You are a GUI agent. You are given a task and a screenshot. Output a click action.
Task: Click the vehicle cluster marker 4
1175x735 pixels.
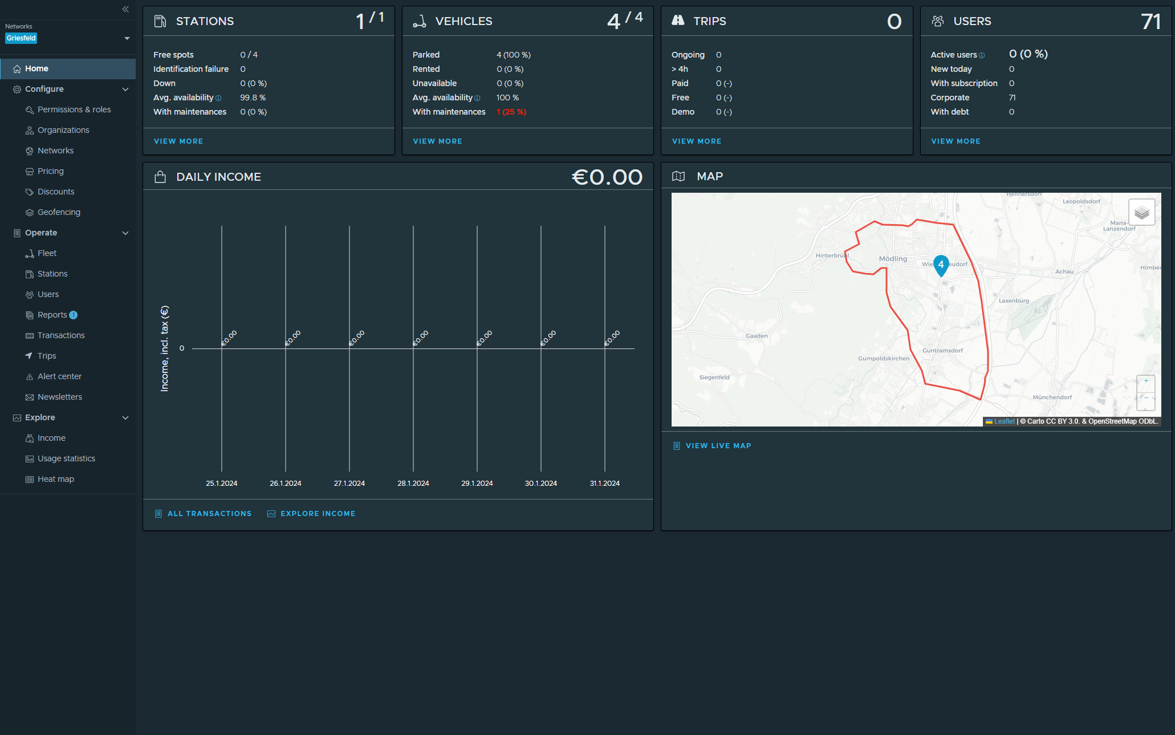tap(941, 265)
